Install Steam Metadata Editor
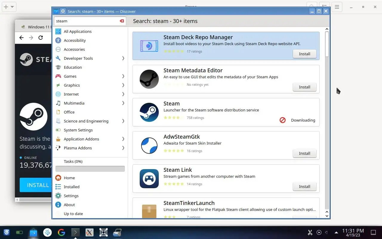The height and width of the screenshot is (239, 382). 304,87
